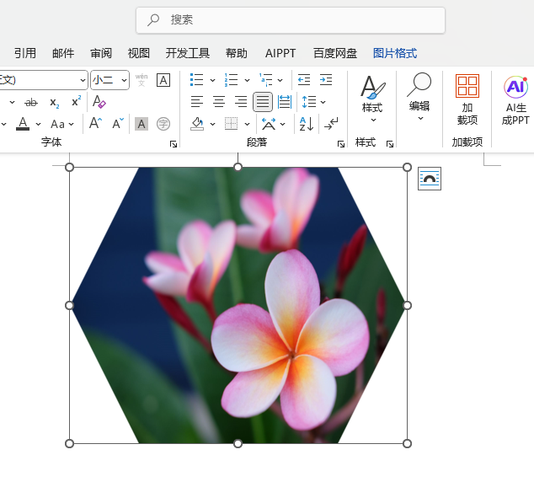Image resolution: width=534 pixels, height=487 pixels.
Task: Click the character border icon
Action: click(x=163, y=80)
